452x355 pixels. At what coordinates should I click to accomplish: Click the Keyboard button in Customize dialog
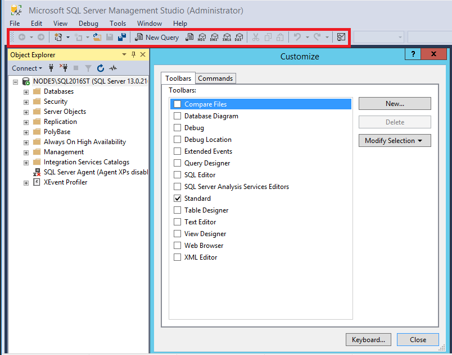click(x=368, y=339)
